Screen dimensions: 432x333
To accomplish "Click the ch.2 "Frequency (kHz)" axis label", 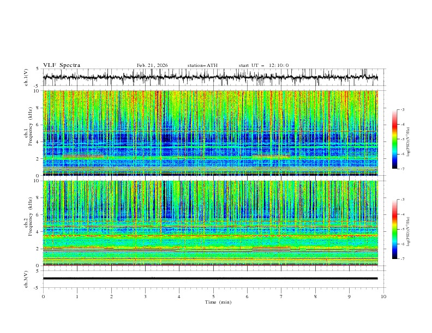I will click(31, 217).
